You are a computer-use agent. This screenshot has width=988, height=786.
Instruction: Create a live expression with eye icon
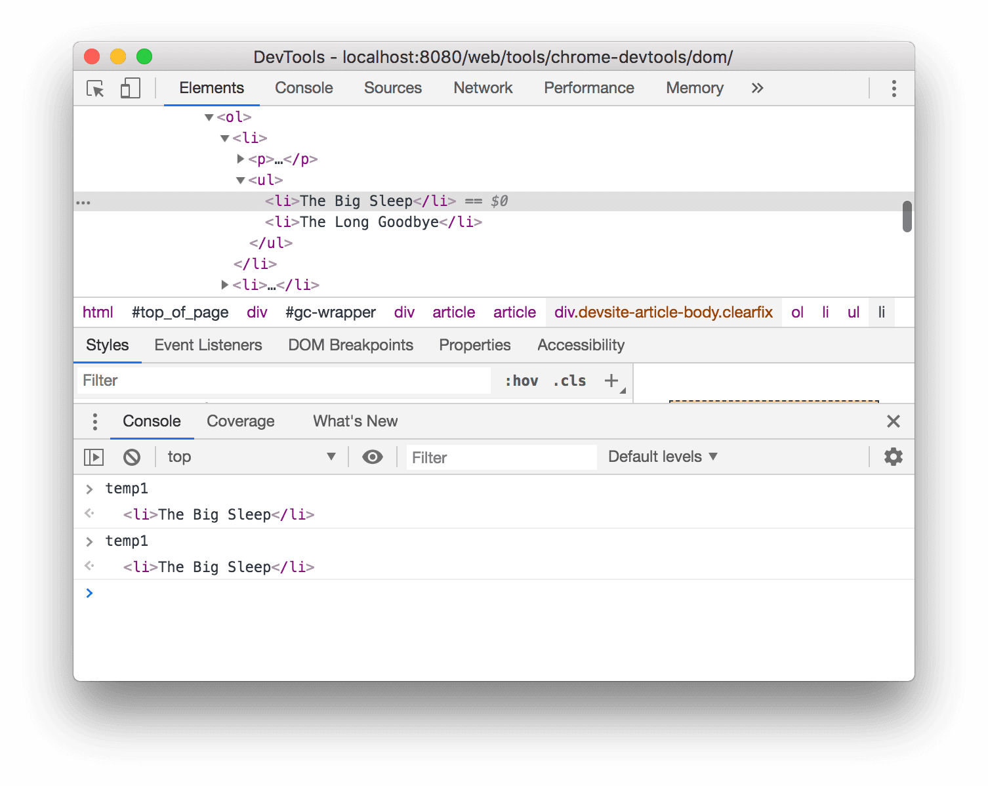[x=373, y=457]
